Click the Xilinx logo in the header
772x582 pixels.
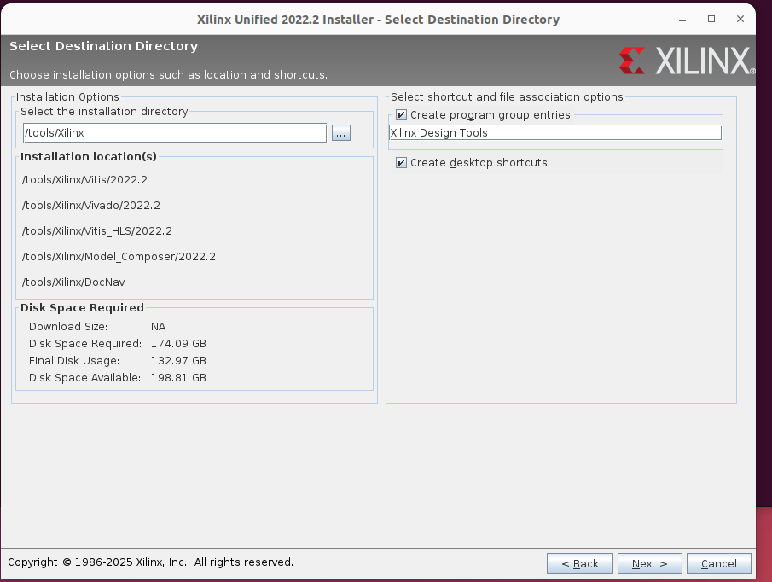coord(687,61)
